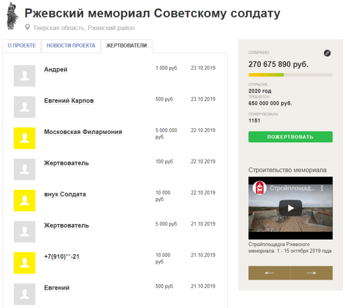The image size is (345, 308).
Task: Play the Стройплощадка video
Action: (x=290, y=208)
